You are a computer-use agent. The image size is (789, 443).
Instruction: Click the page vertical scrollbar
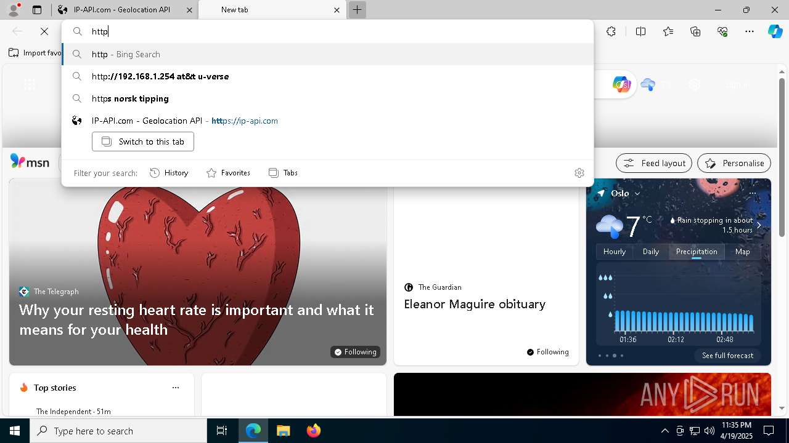(782, 159)
